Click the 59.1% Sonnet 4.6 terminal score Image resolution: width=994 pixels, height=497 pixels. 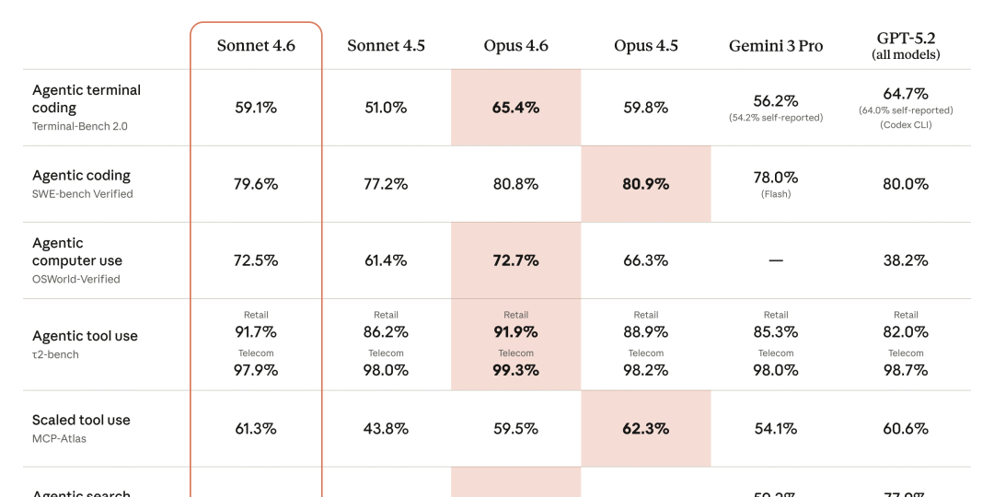coord(256,108)
